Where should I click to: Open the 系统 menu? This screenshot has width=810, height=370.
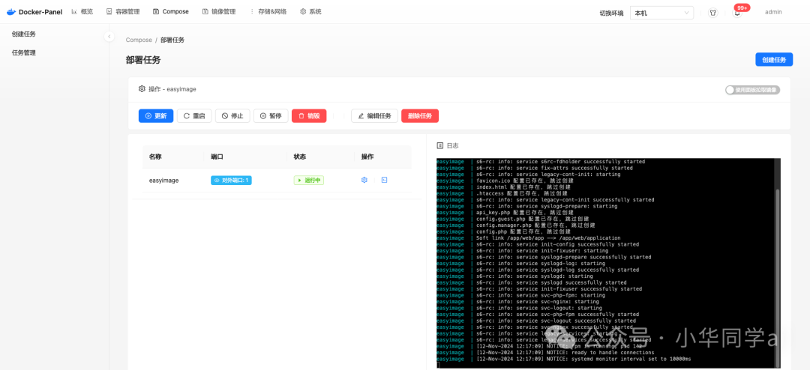coord(310,11)
